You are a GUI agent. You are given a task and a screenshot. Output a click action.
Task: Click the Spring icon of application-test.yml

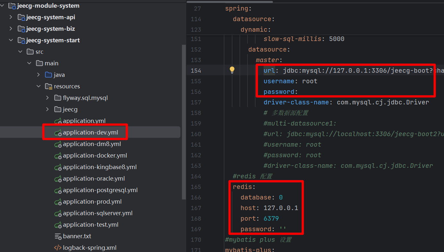click(58, 225)
